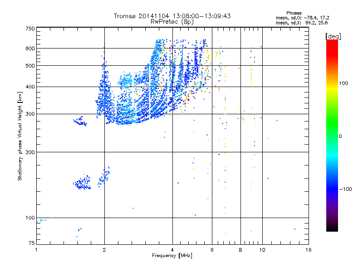The image size is (363, 272).
Task: Click the y-axis tick label "200"
Action: [x=30, y=152]
